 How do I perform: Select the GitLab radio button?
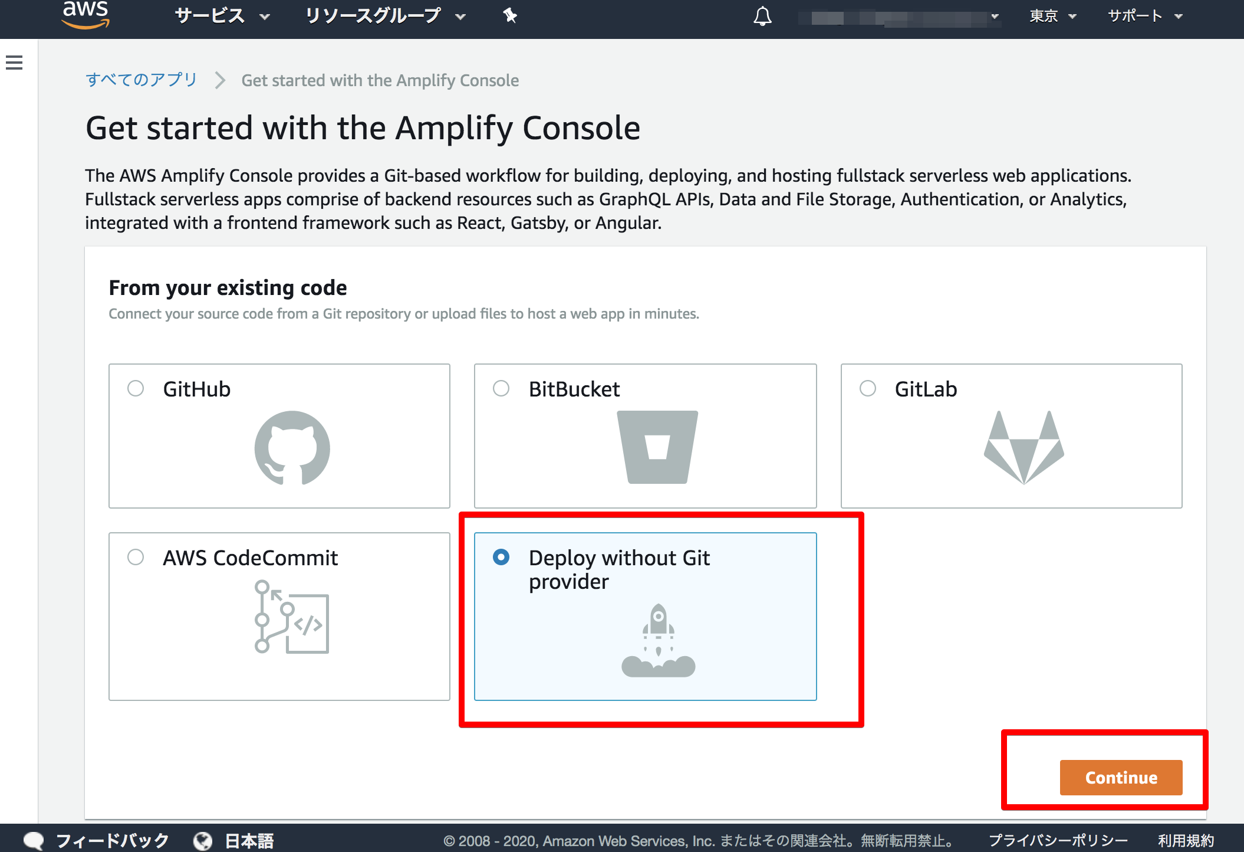click(x=868, y=388)
